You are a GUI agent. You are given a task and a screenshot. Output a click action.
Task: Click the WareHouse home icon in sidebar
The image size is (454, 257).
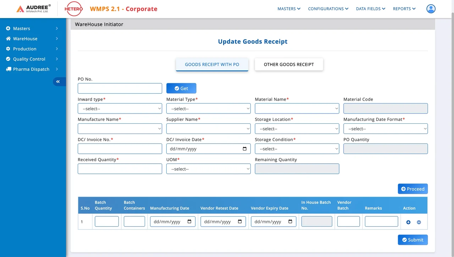pyautogui.click(x=8, y=39)
